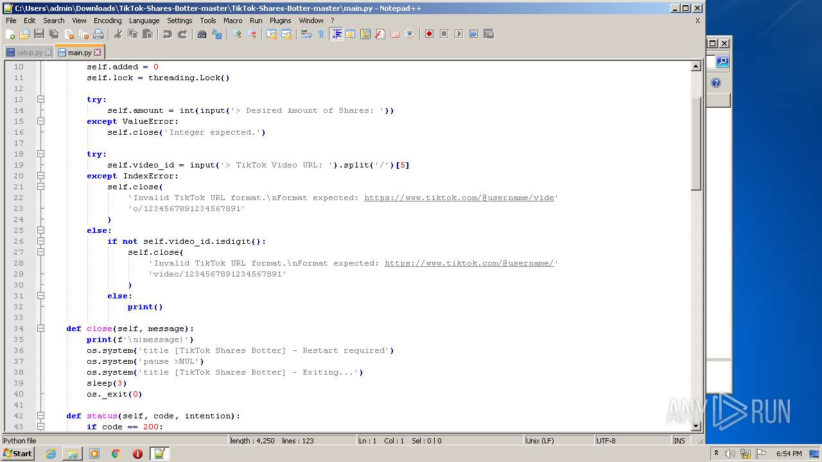Toggle the indent guide button
The height and width of the screenshot is (462, 822).
[x=336, y=34]
